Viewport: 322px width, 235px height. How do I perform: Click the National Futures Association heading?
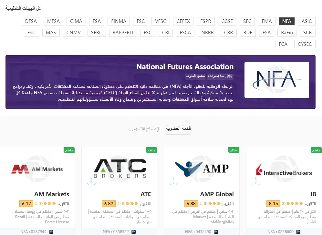[x=185, y=66]
